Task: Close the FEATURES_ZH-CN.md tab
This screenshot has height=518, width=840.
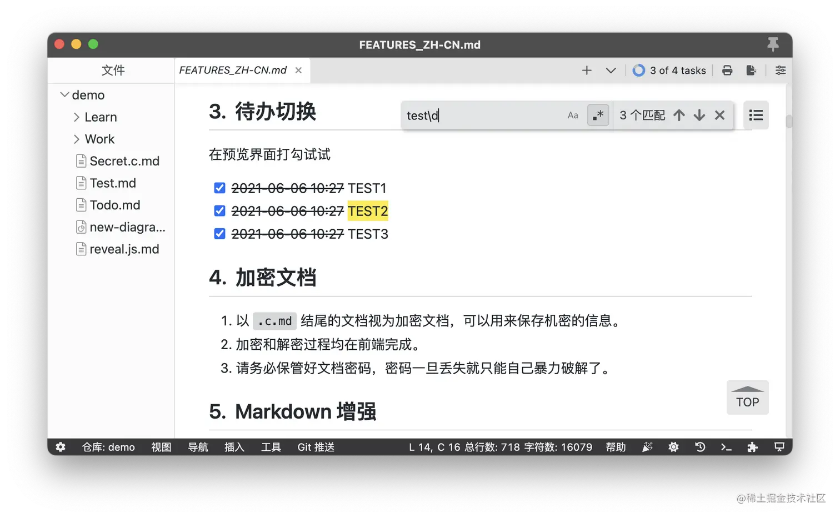Action: click(x=298, y=71)
